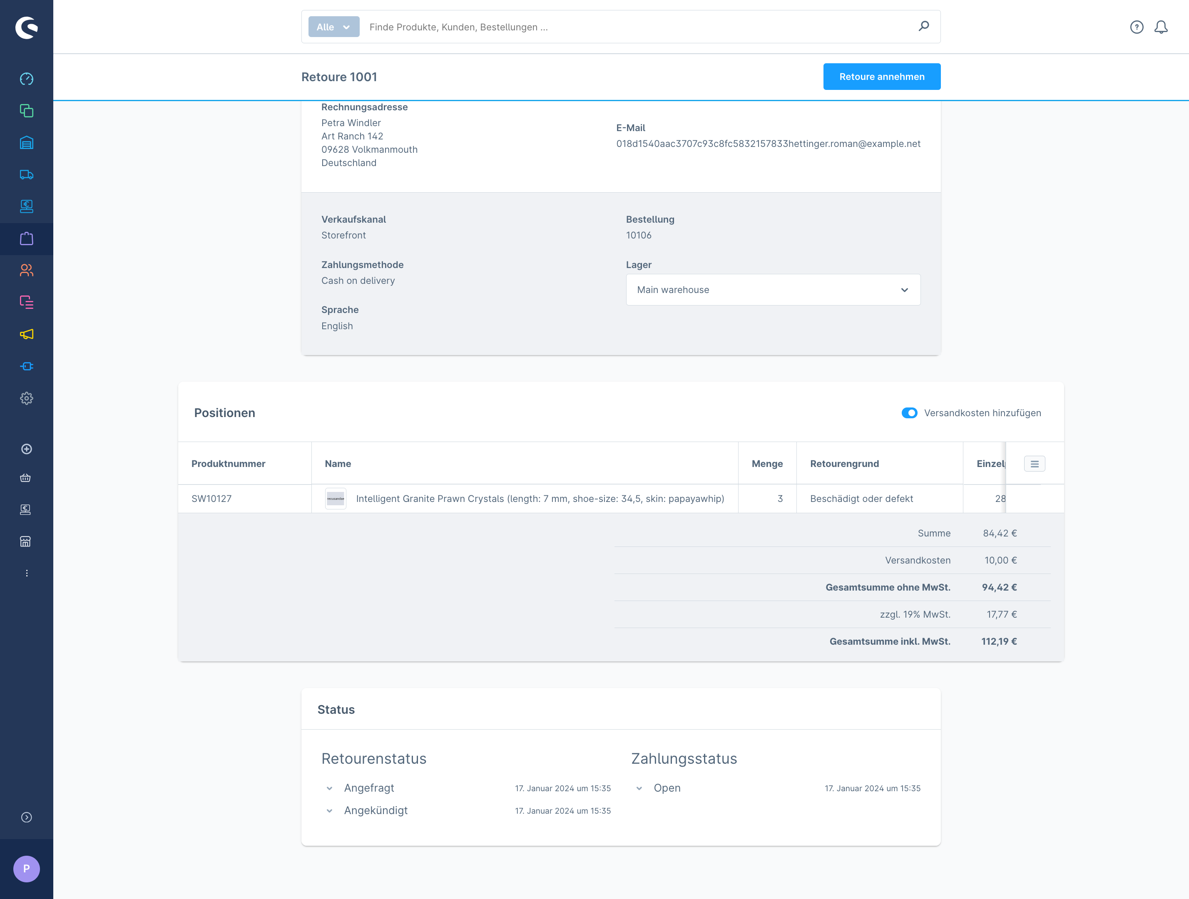Click into the Finde Produkte search field
The height and width of the screenshot is (899, 1189).
[x=639, y=27]
